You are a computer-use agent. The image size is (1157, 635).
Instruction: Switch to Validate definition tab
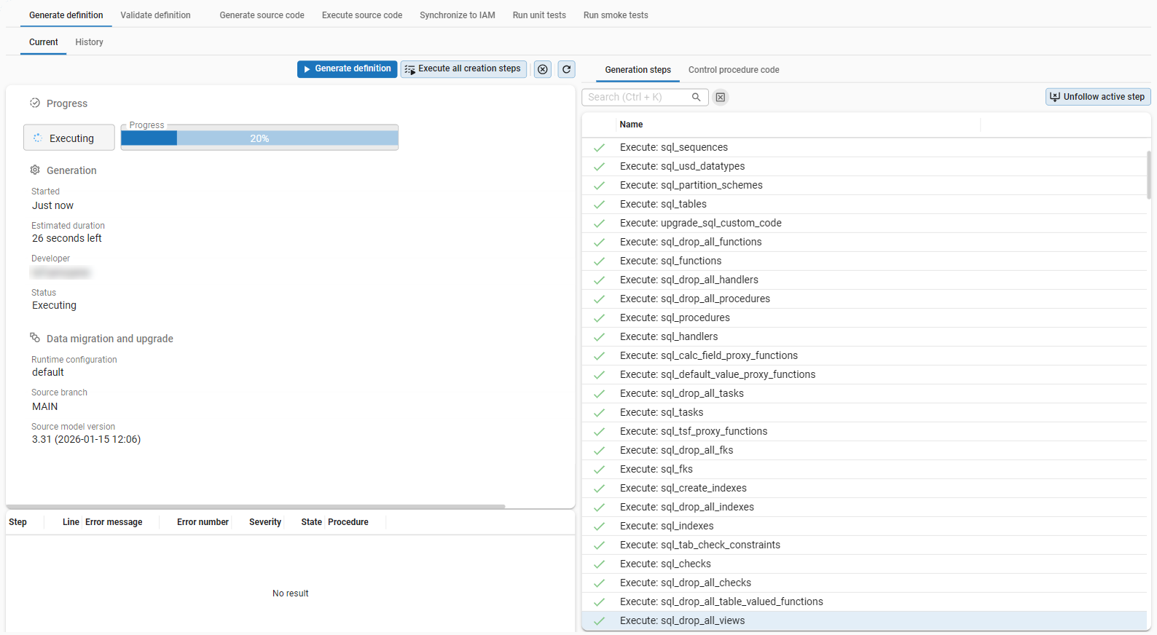(x=155, y=15)
